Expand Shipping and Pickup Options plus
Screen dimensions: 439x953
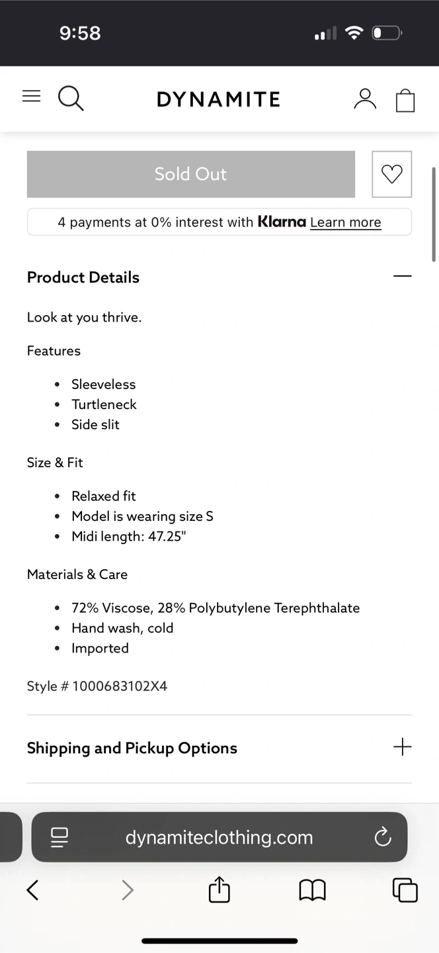402,747
